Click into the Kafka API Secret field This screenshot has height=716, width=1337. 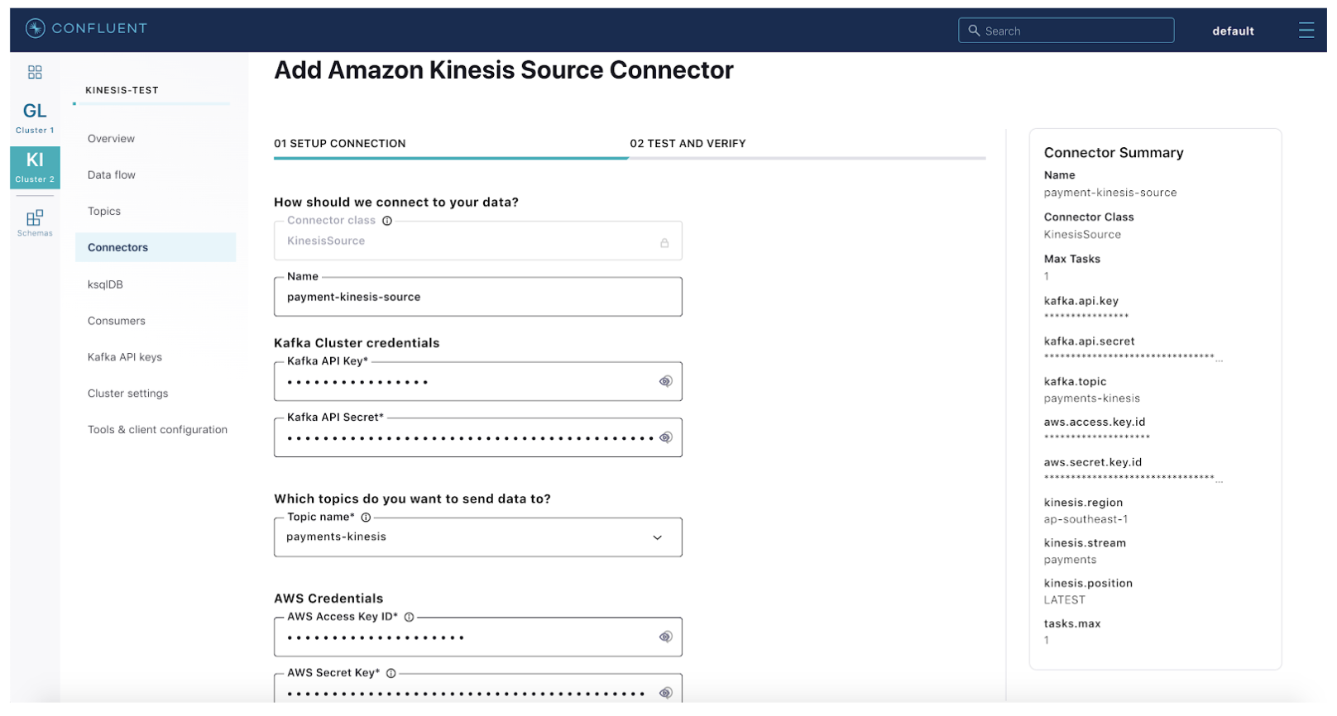coord(478,438)
